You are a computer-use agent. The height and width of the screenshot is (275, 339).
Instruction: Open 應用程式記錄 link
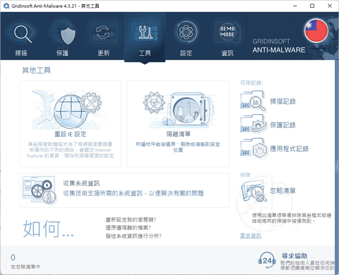pyautogui.click(x=289, y=149)
